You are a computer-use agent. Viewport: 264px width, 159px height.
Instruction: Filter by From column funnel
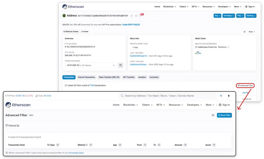(145, 145)
